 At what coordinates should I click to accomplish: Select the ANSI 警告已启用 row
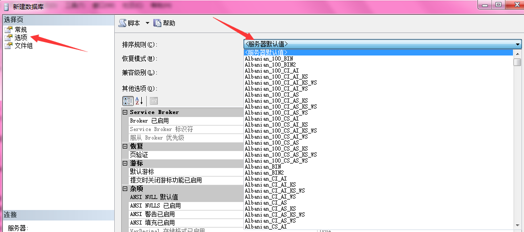[x=186, y=214]
